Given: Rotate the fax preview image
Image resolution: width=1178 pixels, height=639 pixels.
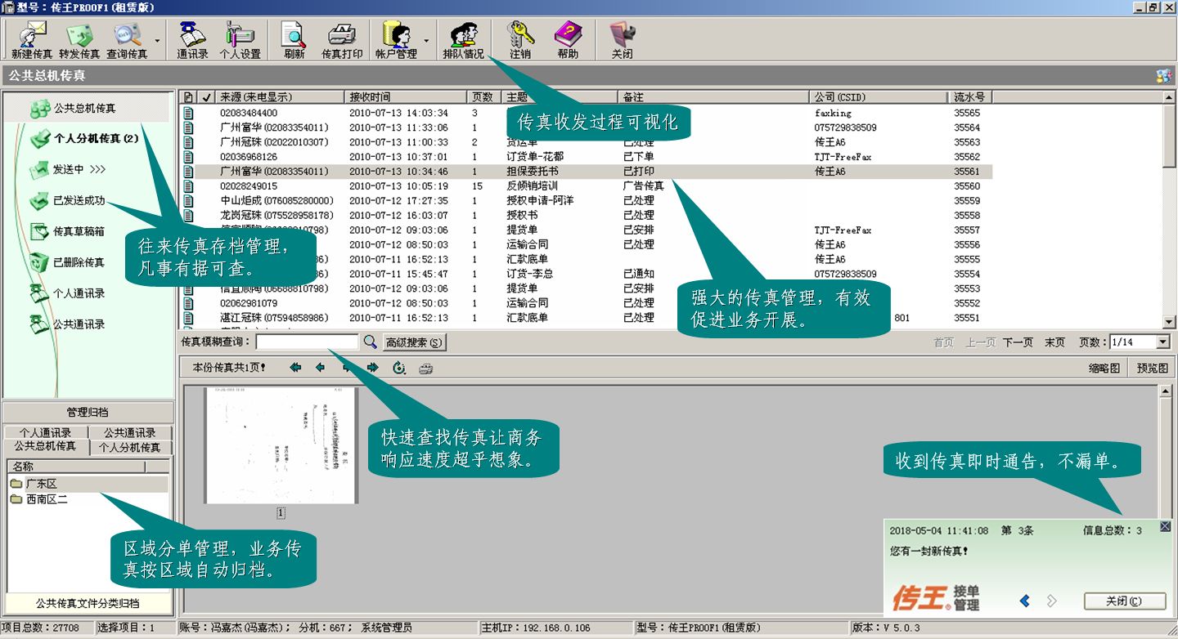Looking at the screenshot, I should pyautogui.click(x=399, y=368).
